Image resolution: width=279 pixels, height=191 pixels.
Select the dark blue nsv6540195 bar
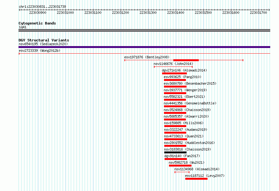[x=144, y=47]
